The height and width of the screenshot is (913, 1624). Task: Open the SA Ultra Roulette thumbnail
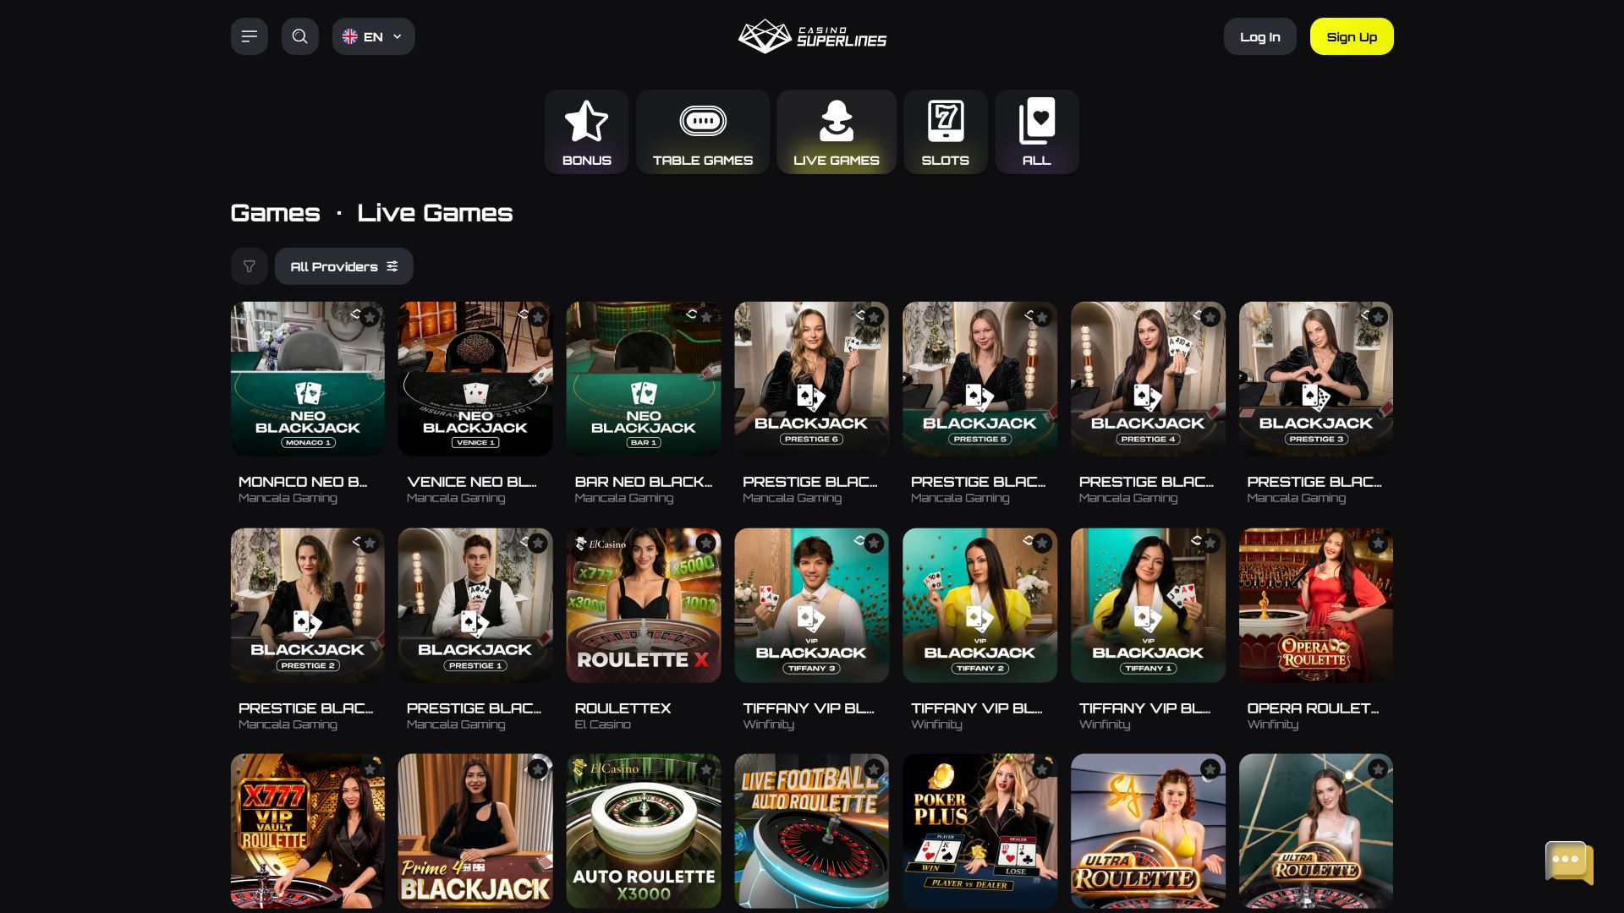click(1148, 831)
